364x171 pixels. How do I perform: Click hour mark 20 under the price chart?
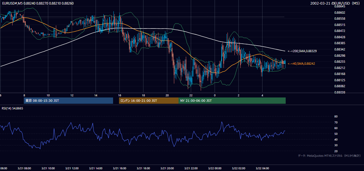(x=167, y=95)
